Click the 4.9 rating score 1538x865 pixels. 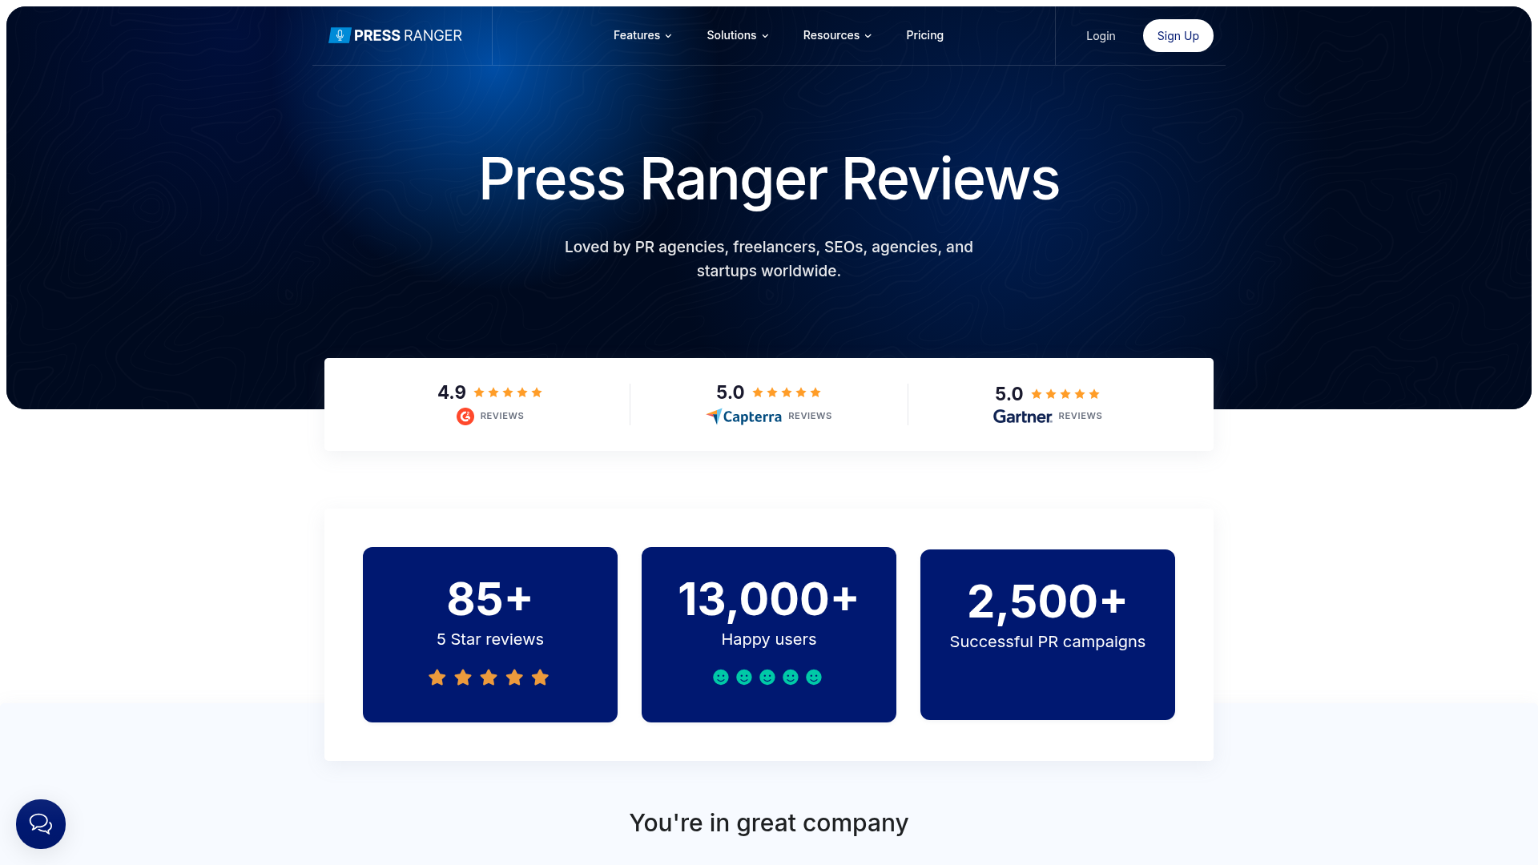452,392
